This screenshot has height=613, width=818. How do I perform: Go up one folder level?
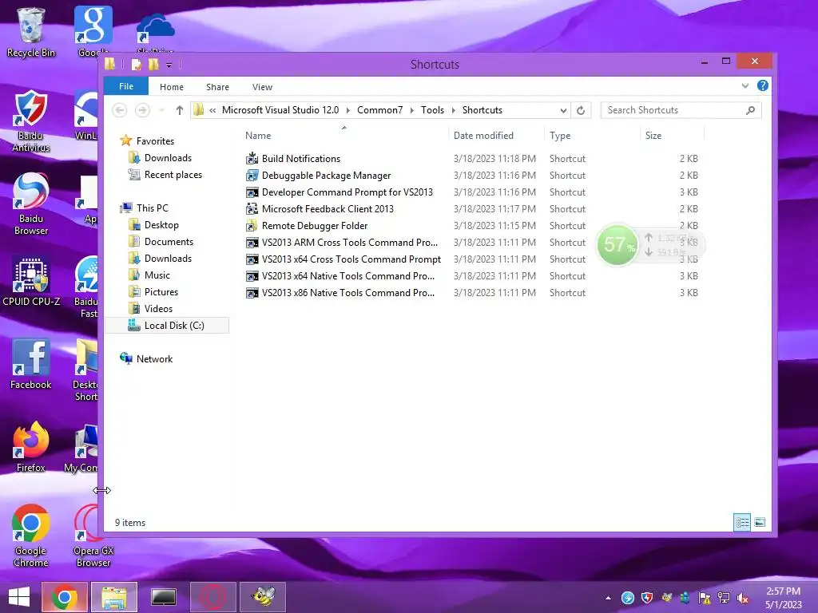point(180,110)
